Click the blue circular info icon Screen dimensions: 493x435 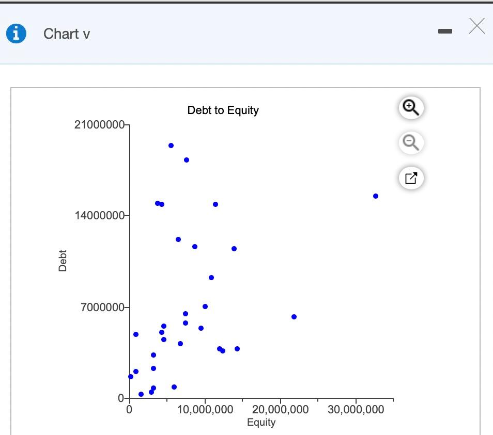click(x=16, y=33)
